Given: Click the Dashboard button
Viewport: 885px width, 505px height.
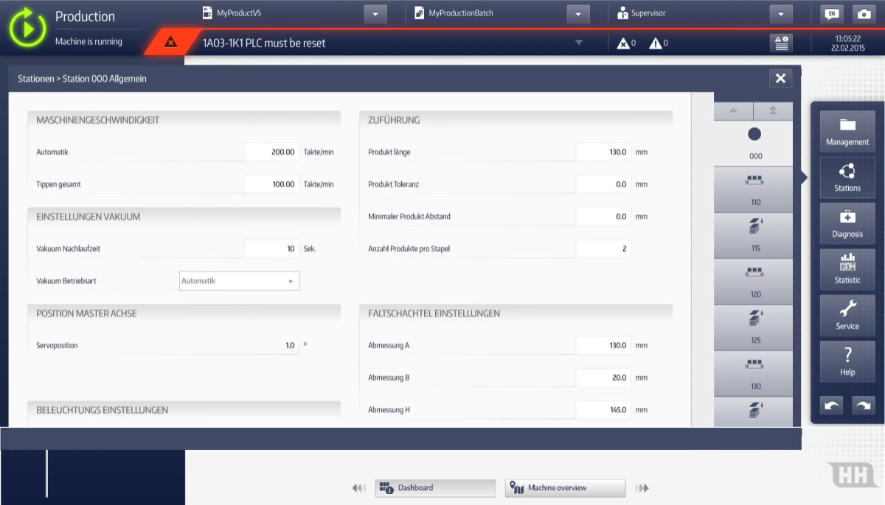Looking at the screenshot, I should coord(435,488).
